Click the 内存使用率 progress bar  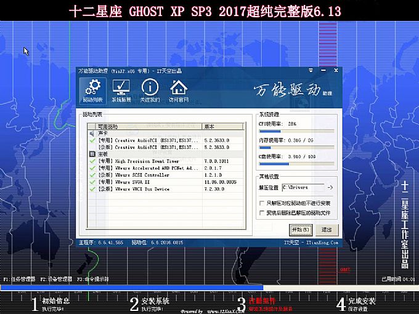click(x=296, y=147)
